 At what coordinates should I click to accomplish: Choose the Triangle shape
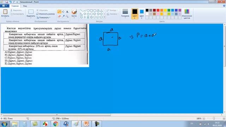tap(101, 11)
